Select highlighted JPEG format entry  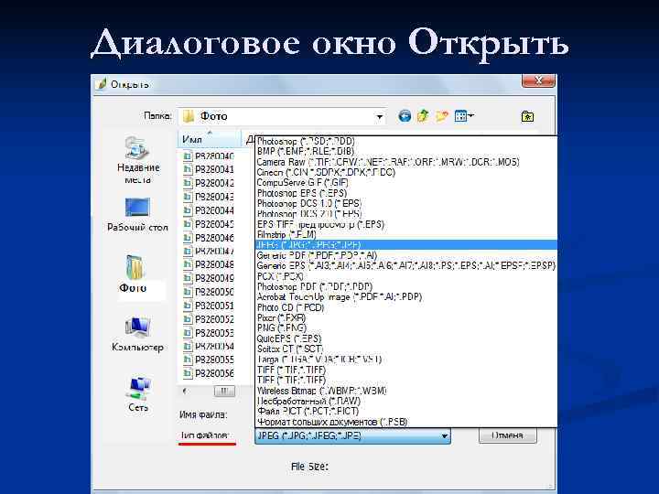pos(406,245)
